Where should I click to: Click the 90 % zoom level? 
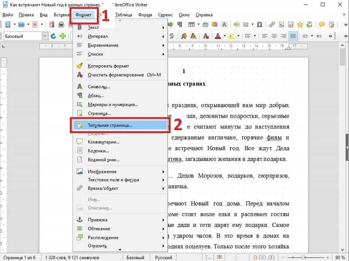tap(340, 258)
